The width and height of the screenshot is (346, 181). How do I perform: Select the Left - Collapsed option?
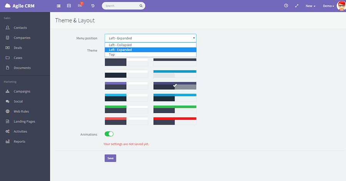click(x=150, y=45)
